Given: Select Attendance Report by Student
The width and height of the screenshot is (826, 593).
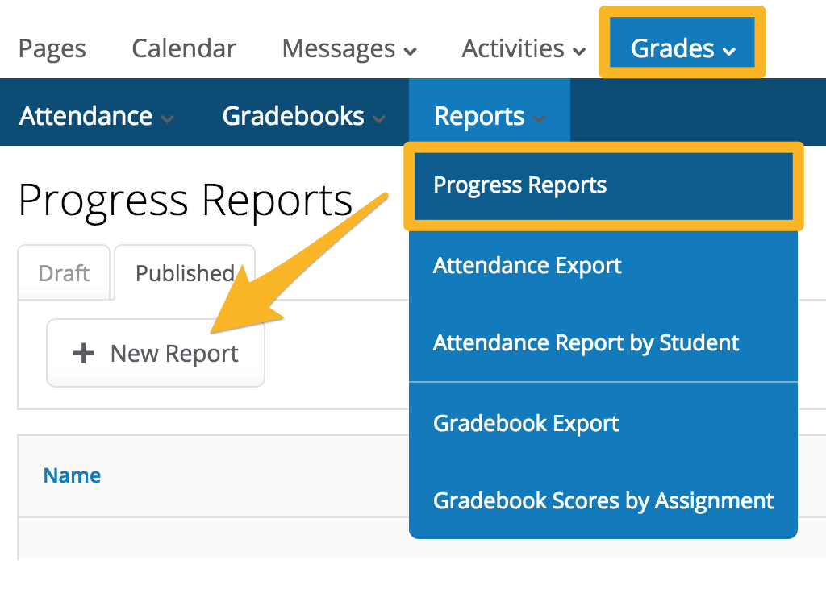Looking at the screenshot, I should coord(586,342).
